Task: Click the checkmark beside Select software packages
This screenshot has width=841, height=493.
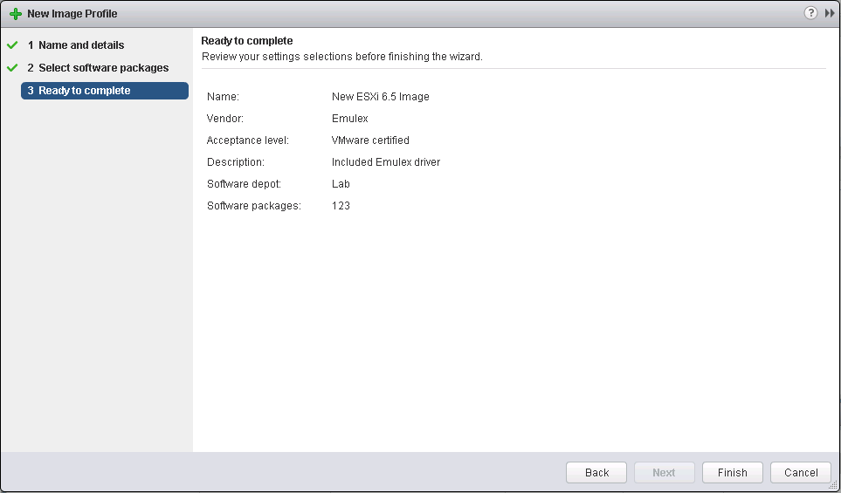Action: tap(12, 68)
